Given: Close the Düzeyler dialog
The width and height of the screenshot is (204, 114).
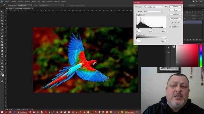Looking at the screenshot, I should coord(181,3).
